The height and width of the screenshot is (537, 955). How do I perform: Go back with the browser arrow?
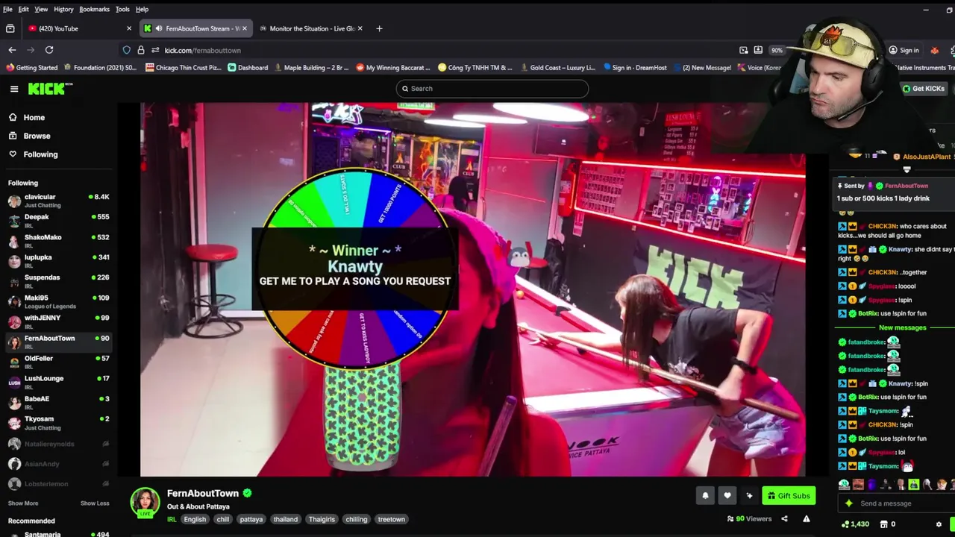pos(12,50)
